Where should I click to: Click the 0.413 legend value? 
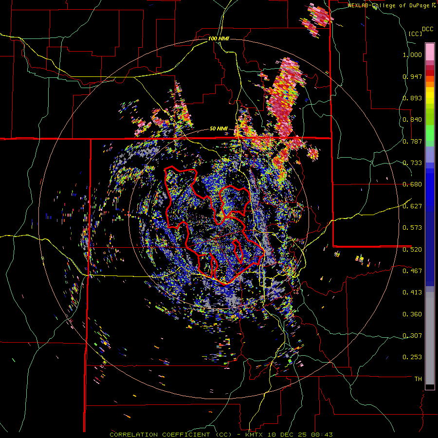(x=412, y=292)
